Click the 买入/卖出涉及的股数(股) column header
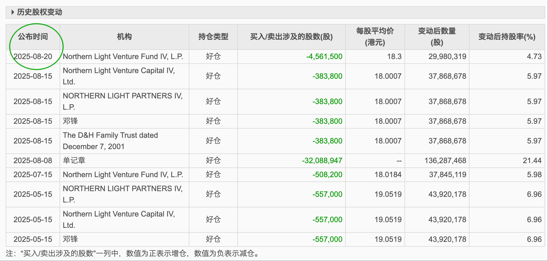 [x=292, y=37]
